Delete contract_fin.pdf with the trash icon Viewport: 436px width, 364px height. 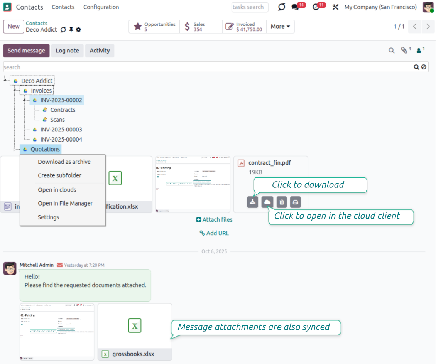click(x=282, y=202)
